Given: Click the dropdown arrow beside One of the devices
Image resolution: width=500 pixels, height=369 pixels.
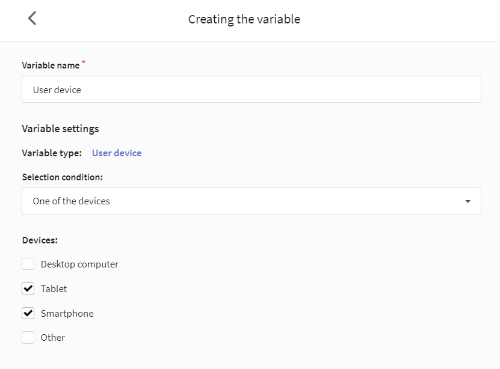Looking at the screenshot, I should point(468,201).
